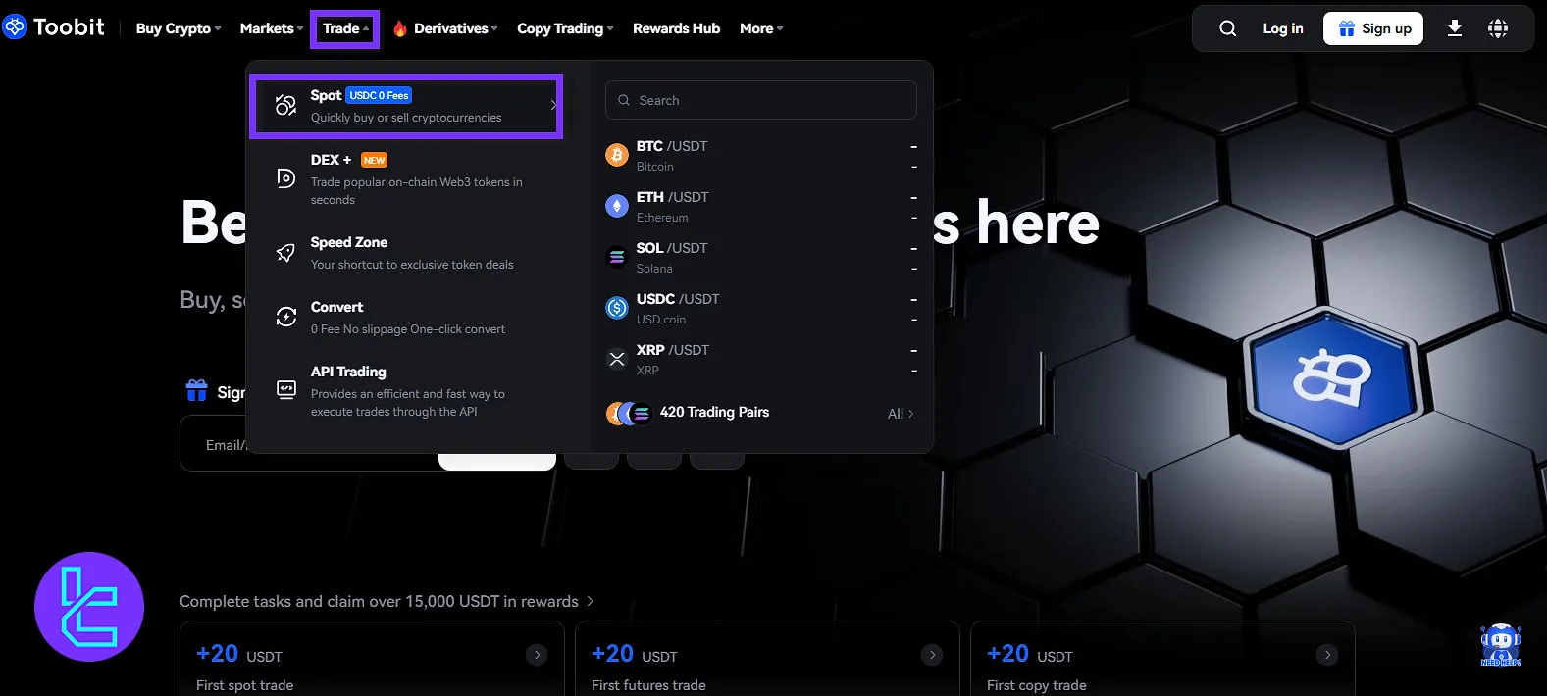This screenshot has width=1547, height=696.
Task: Expand the Buy Crypto dropdown
Action: pyautogui.click(x=179, y=28)
